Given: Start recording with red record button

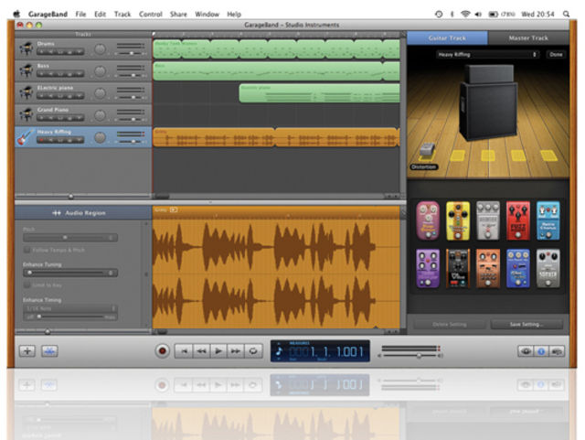Looking at the screenshot, I should tap(163, 350).
